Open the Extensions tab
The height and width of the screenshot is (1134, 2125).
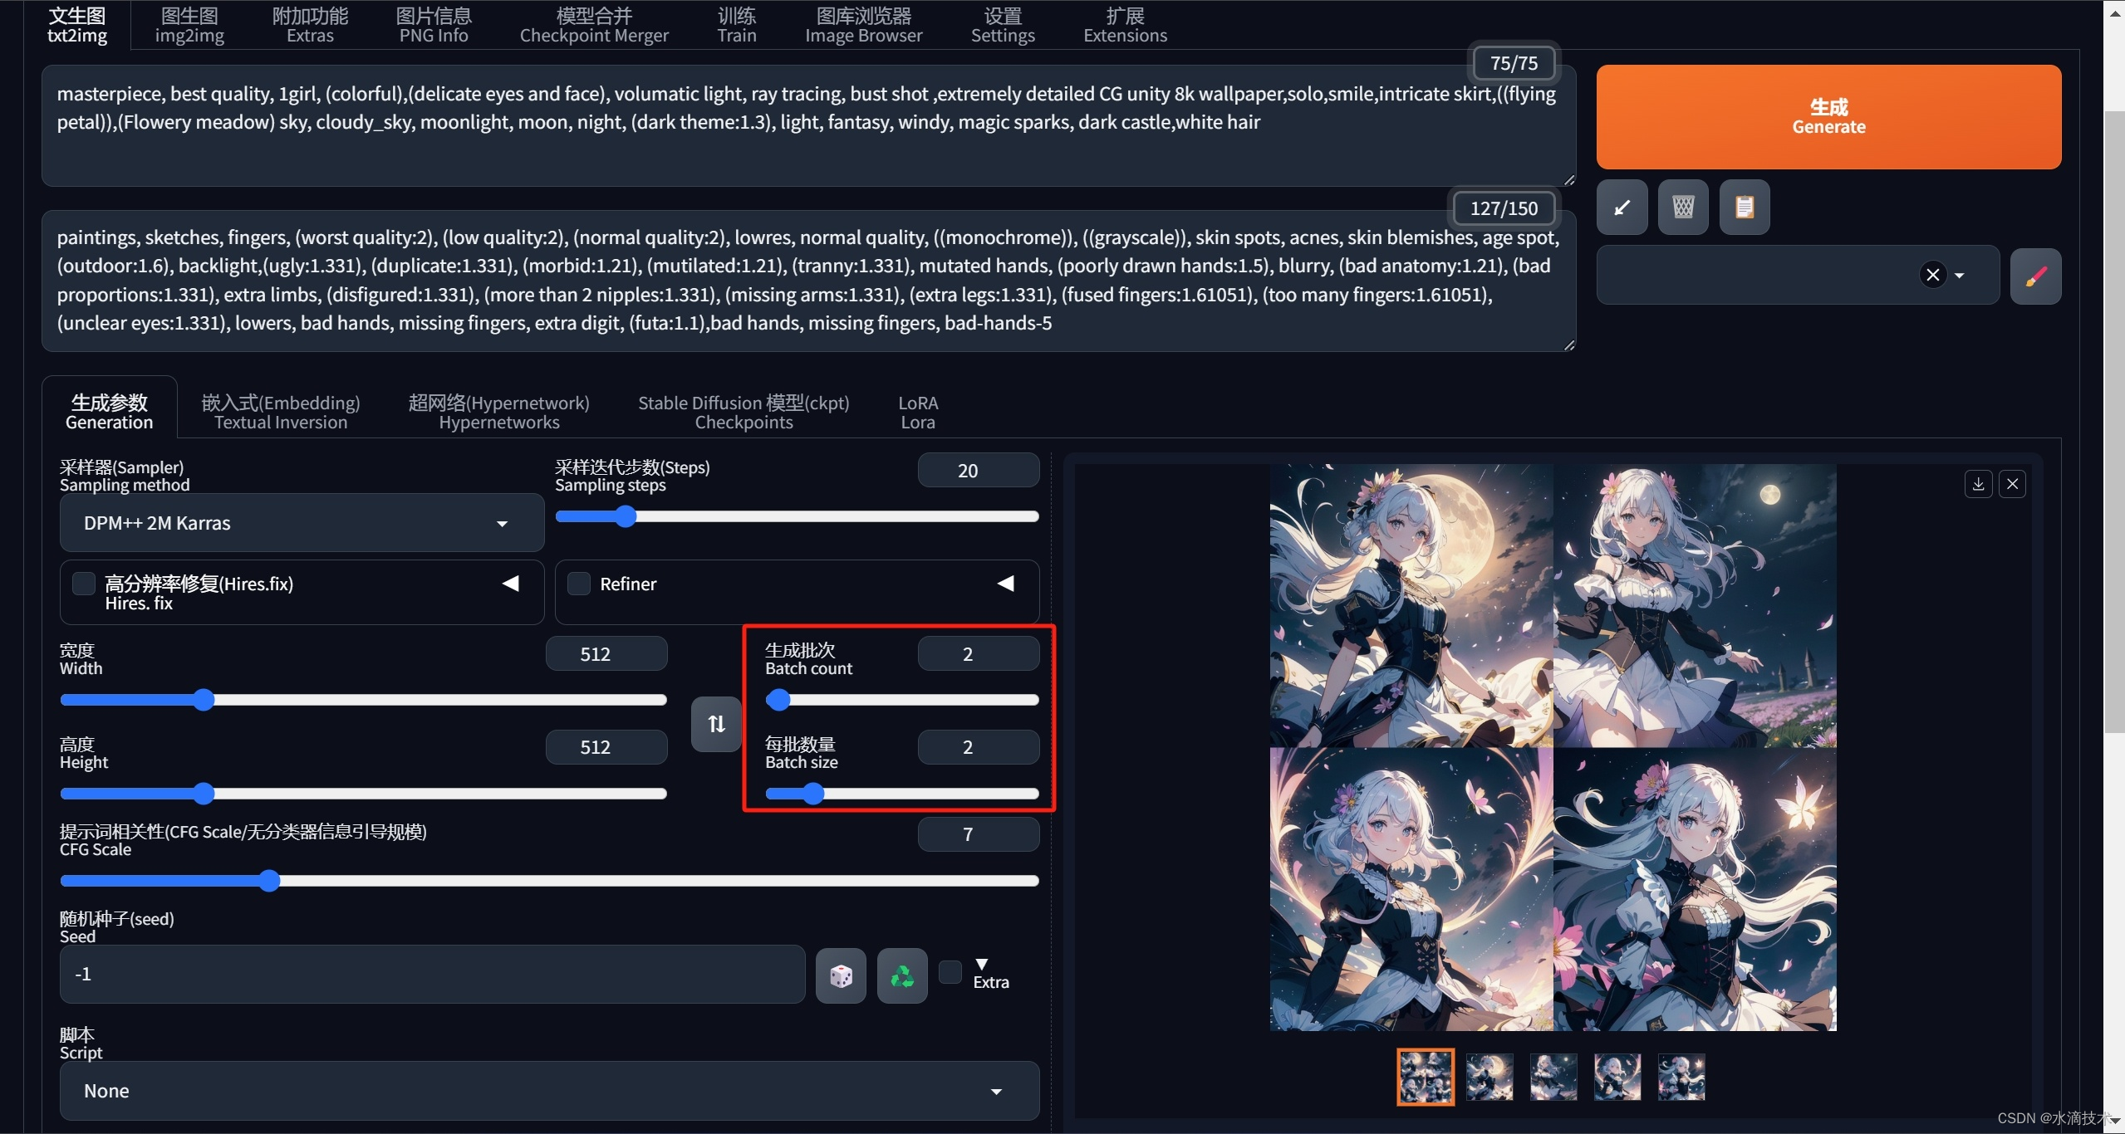pyautogui.click(x=1125, y=25)
